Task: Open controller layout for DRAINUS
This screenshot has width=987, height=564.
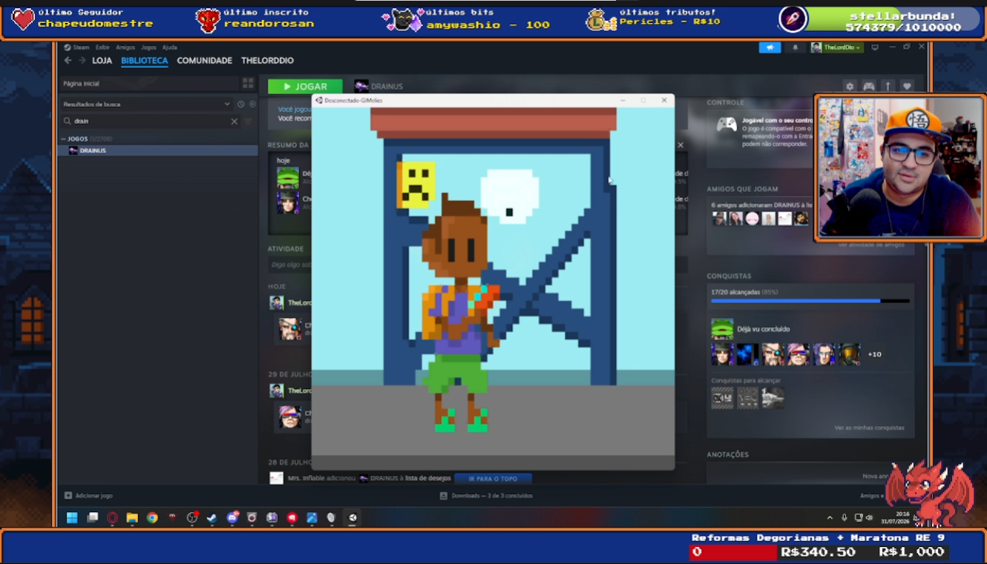Action: click(869, 87)
